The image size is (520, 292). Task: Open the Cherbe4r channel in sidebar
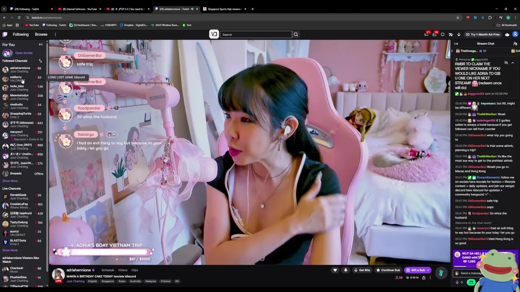point(22,270)
